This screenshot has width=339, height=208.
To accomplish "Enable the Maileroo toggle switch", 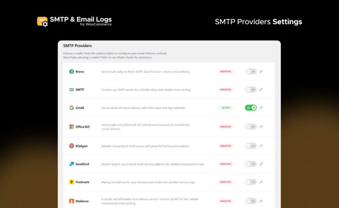I will point(251,201).
